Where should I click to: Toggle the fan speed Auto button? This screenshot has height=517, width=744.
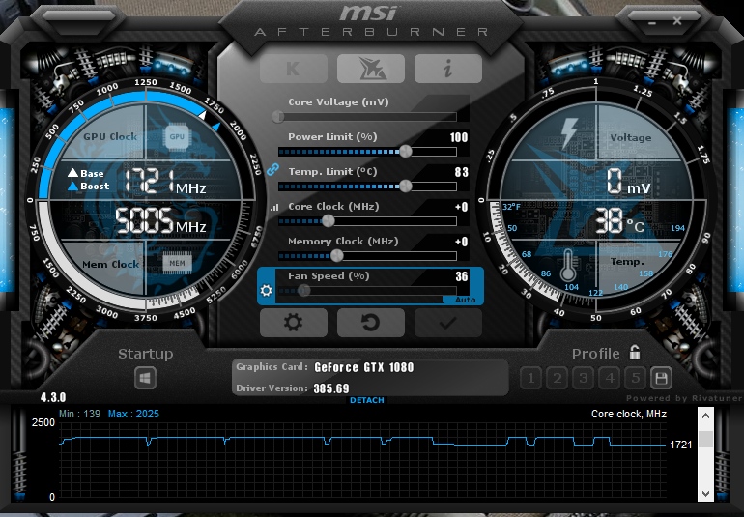point(465,300)
